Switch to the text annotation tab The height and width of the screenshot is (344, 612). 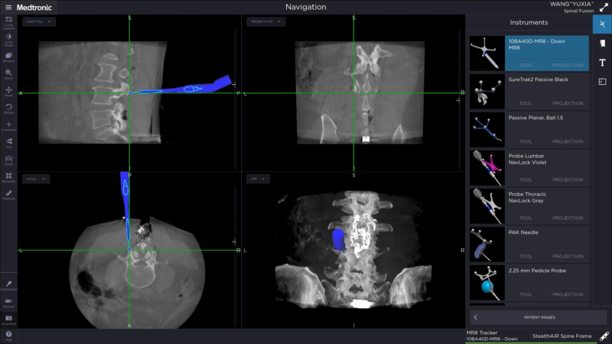pyautogui.click(x=602, y=62)
